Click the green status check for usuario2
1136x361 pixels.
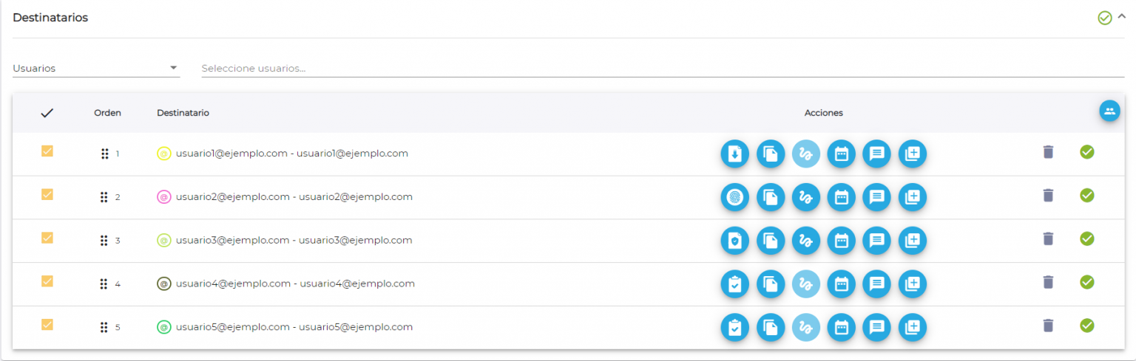(1086, 196)
